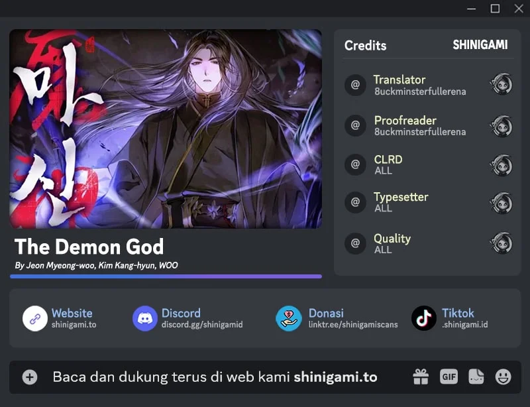Open the shinigami.to website link
Screen dimensions: 530x407
(73, 325)
